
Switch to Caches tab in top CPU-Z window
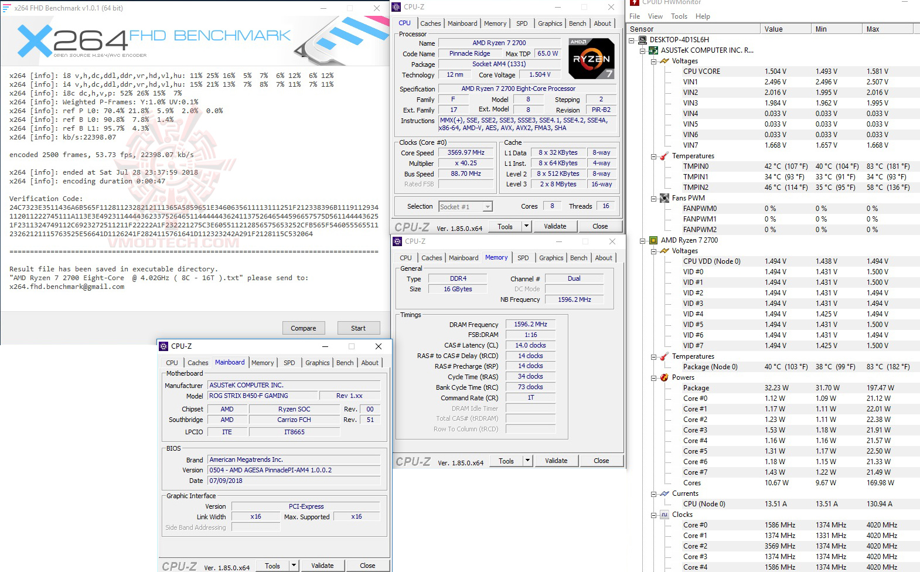(x=431, y=23)
